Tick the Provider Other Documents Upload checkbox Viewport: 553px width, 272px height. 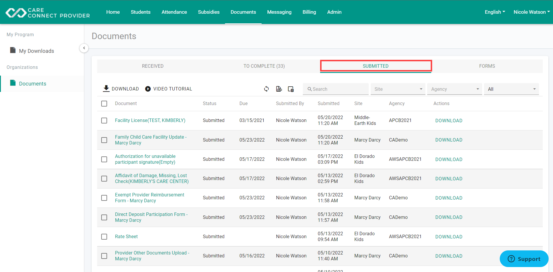[104, 256]
